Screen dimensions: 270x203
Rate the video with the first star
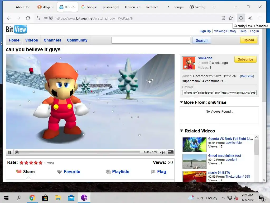(22, 163)
